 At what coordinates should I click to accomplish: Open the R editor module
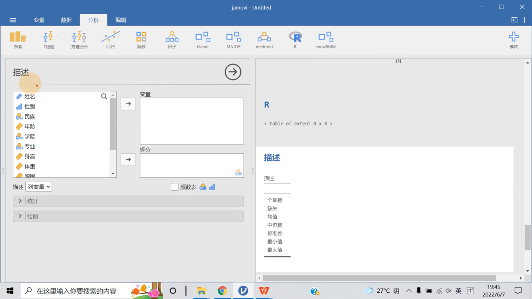click(x=295, y=40)
